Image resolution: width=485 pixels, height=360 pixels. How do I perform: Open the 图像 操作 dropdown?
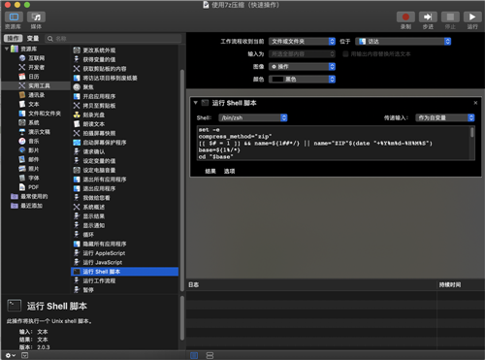tap(302, 67)
